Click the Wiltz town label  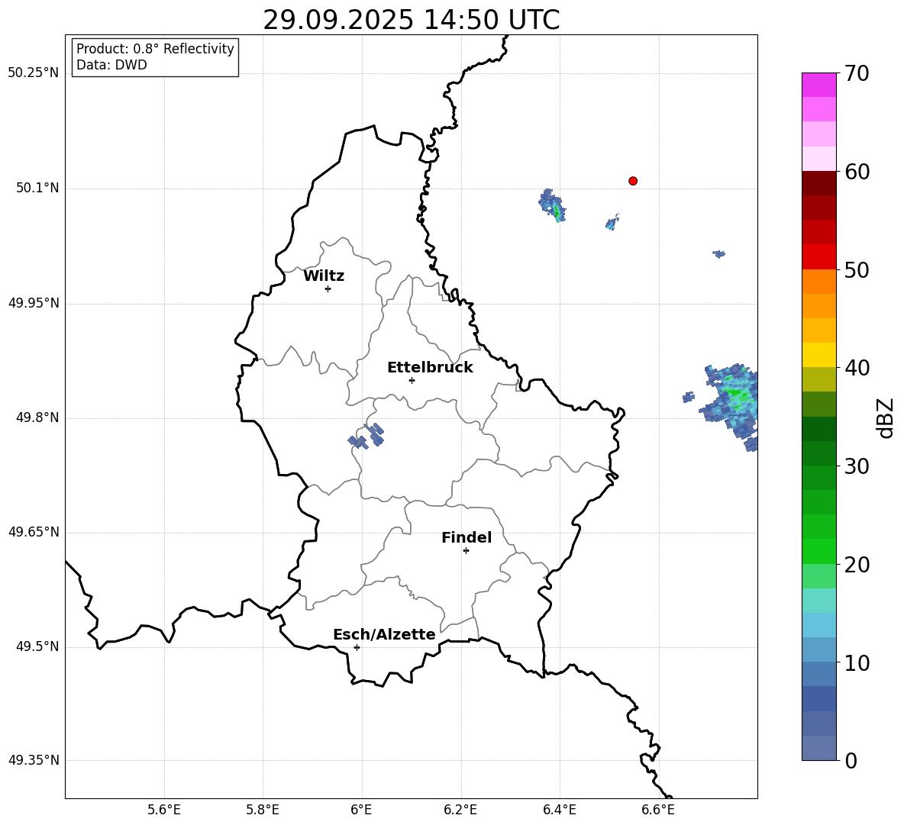(x=324, y=276)
